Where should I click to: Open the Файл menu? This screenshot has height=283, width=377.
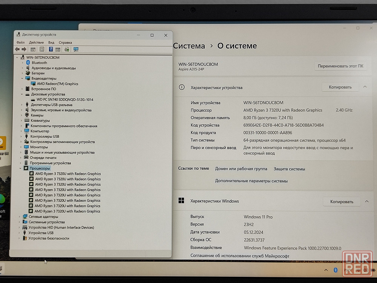tap(21, 42)
